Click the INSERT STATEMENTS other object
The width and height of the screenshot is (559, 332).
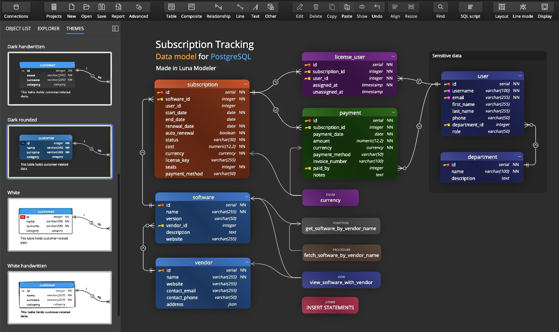pyautogui.click(x=330, y=305)
